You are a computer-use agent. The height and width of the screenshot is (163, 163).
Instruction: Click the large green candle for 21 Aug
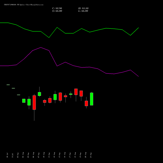pyautogui.click(x=92, y=99)
